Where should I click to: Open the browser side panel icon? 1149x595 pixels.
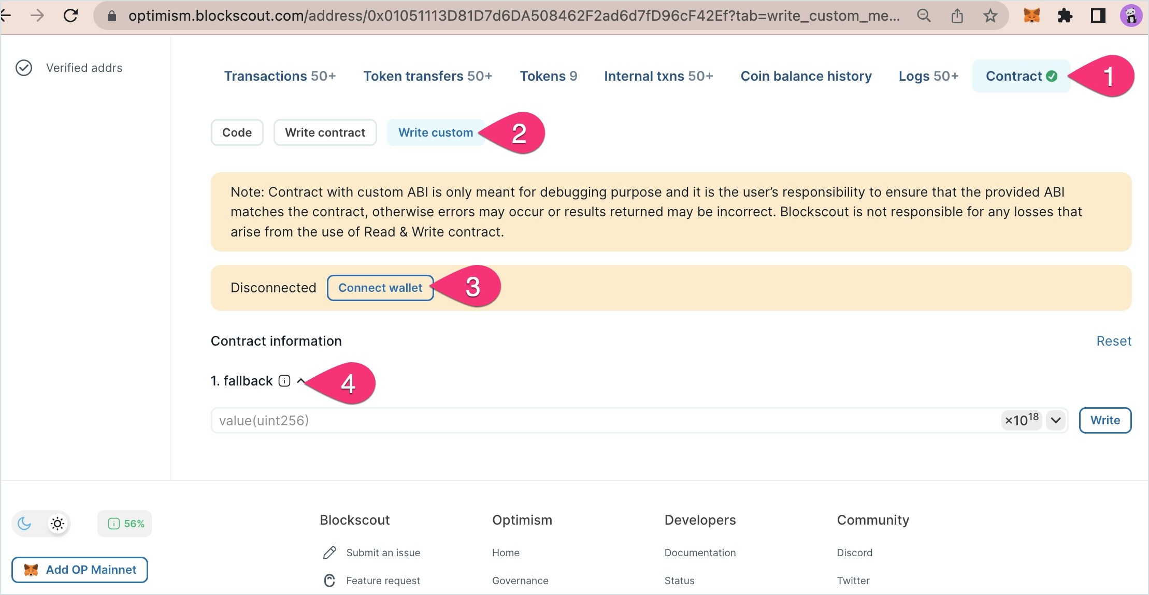[x=1098, y=16]
